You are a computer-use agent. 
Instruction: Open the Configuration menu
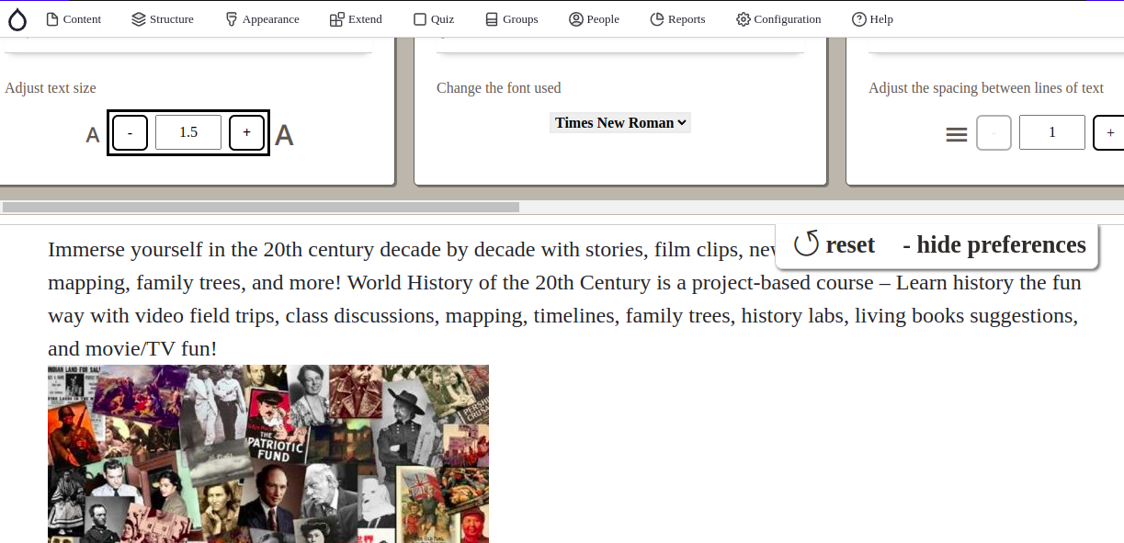tap(778, 19)
